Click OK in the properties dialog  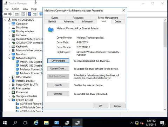tap(101, 106)
